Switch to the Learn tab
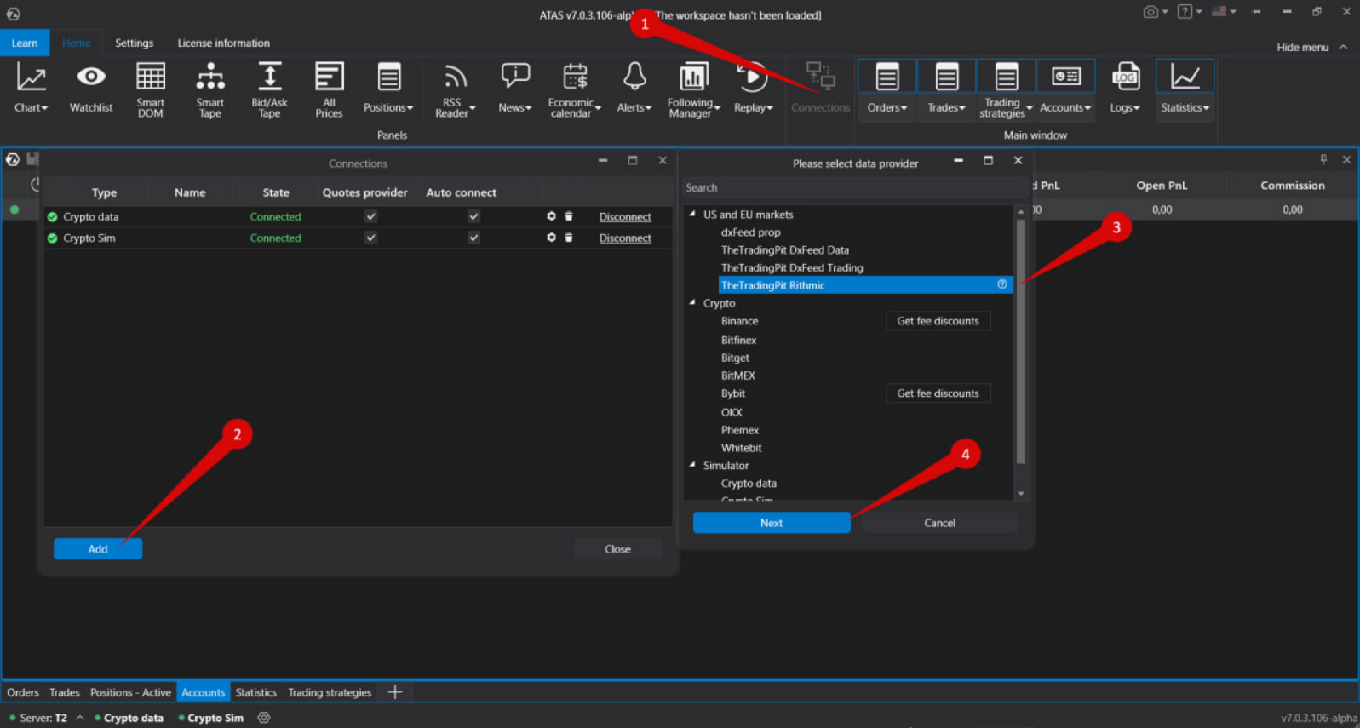 coord(25,43)
